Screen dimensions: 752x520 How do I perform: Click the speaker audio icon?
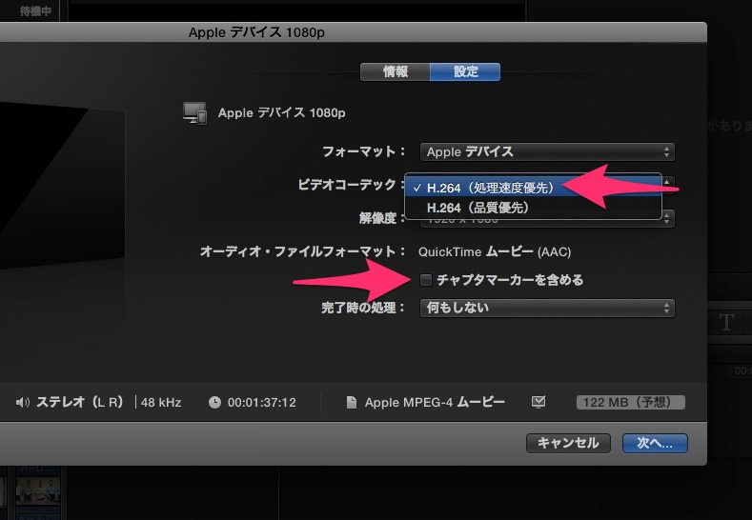[23, 403]
